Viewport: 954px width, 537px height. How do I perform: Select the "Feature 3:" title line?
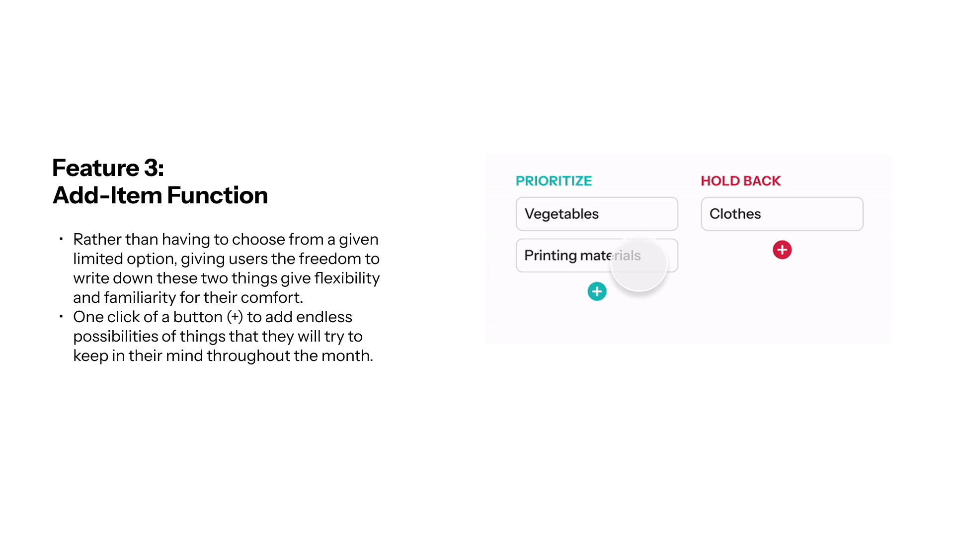tap(108, 168)
